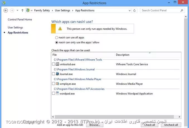Check the vmtoolsd.exe checkbox
The height and width of the screenshot is (128, 189).
coord(54,64)
